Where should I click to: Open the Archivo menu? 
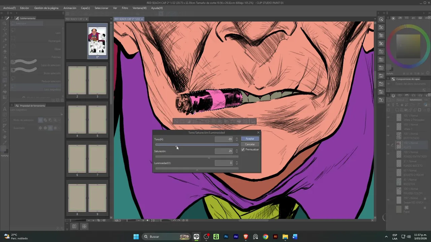pos(9,8)
